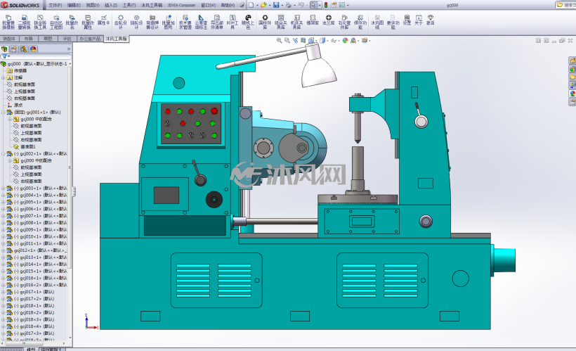Open the ConfigurationManager tab icon
Screen dimensions: 576x351
coord(23,49)
